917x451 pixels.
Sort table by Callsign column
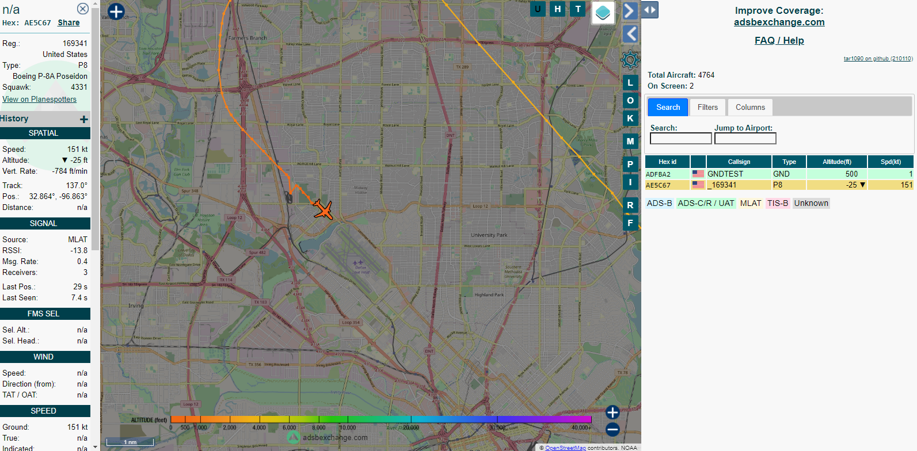click(739, 162)
